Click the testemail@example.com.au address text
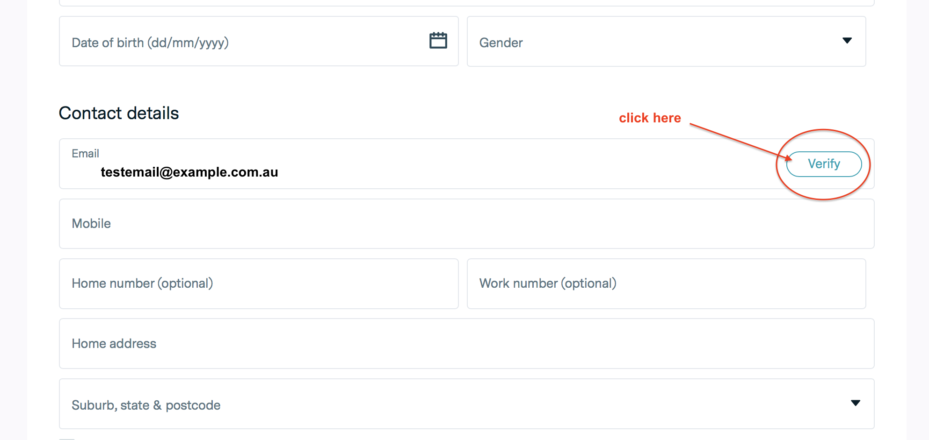This screenshot has height=440, width=929. (x=189, y=172)
